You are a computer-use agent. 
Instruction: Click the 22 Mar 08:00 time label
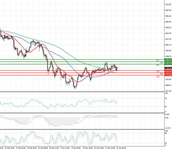[121, 148]
